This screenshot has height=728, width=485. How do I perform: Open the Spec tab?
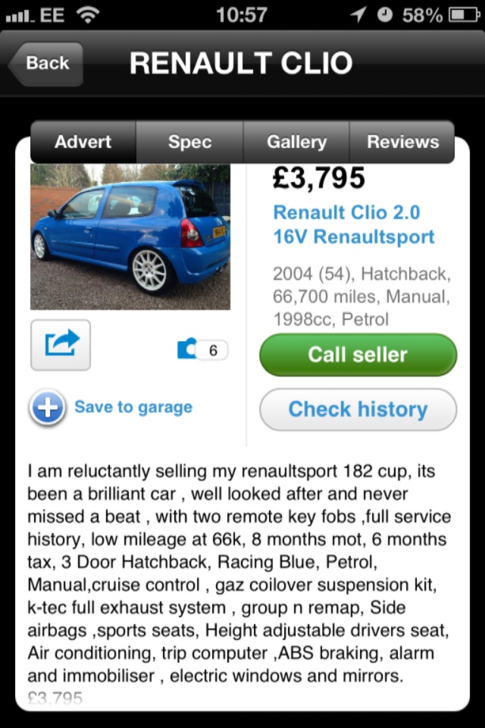[x=189, y=142]
